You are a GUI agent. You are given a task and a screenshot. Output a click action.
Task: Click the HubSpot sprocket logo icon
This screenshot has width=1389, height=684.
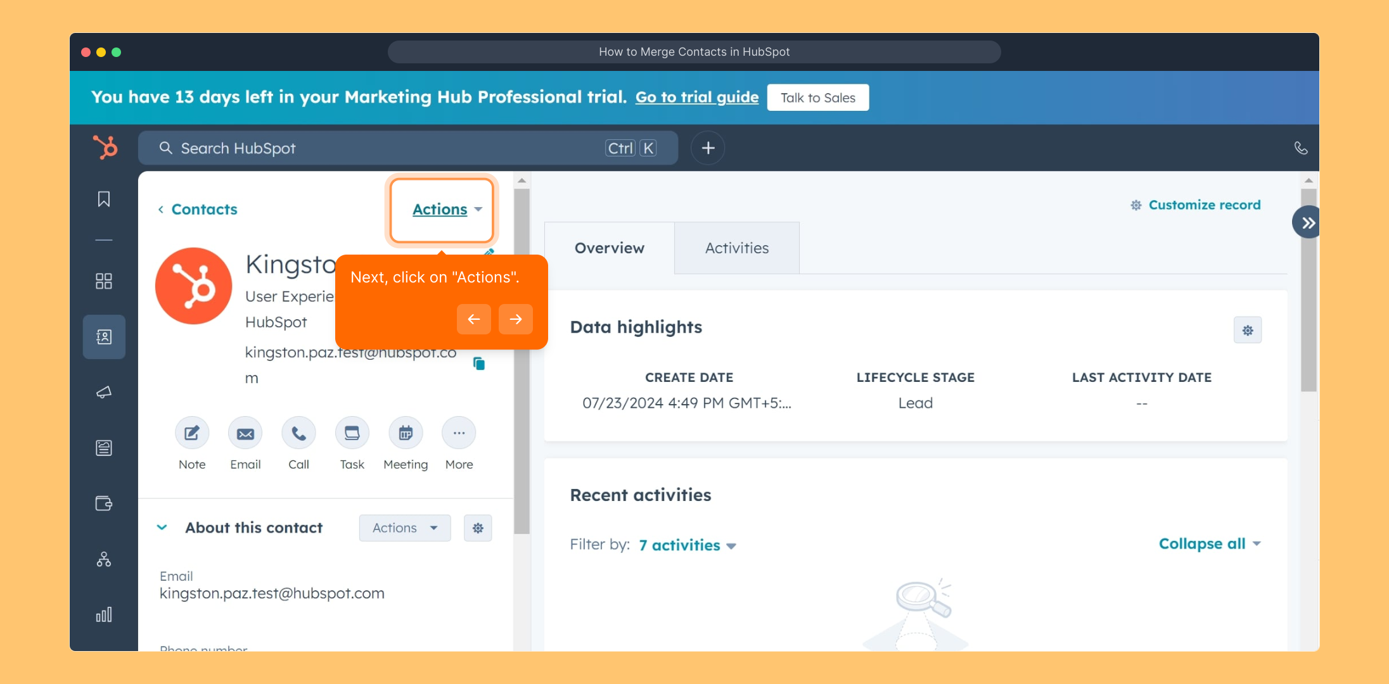point(105,148)
